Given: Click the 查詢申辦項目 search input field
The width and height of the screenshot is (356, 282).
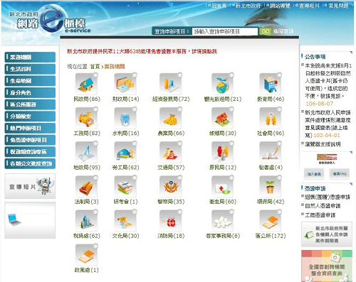Looking at the screenshot, I should pyautogui.click(x=225, y=31).
